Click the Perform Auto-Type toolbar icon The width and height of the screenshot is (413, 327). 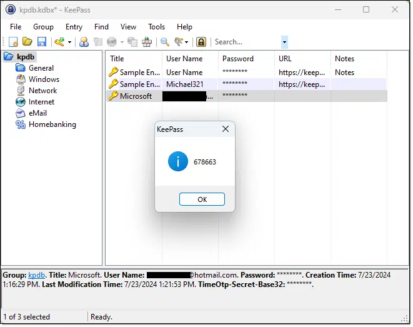[147, 42]
